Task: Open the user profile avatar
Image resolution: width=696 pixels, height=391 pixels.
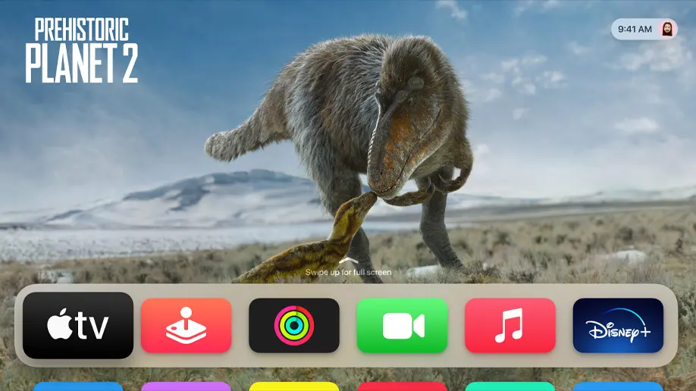Action: [666, 30]
